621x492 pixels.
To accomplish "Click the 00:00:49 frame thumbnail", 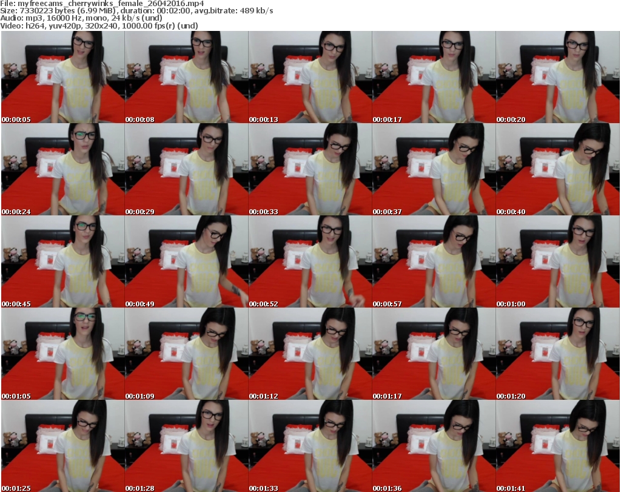I will click(187, 262).
